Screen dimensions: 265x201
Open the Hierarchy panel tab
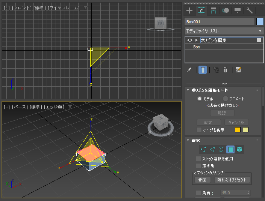point(214,10)
